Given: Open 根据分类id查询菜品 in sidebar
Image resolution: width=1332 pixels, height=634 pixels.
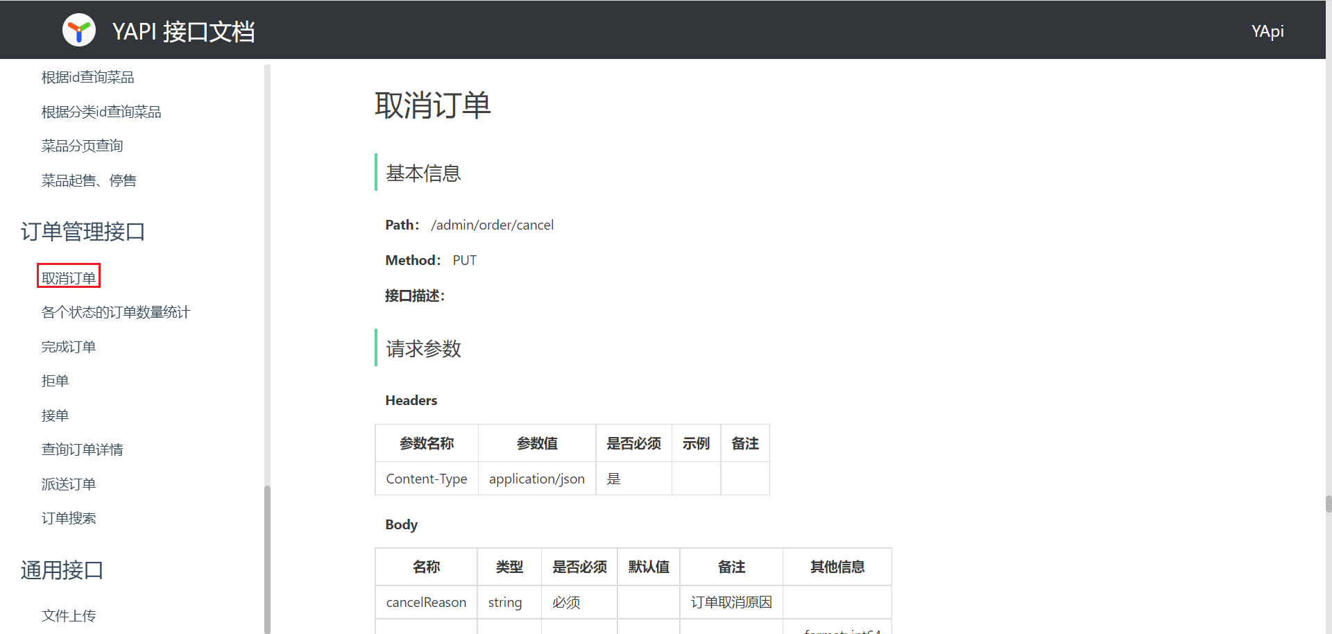Looking at the screenshot, I should point(101,112).
